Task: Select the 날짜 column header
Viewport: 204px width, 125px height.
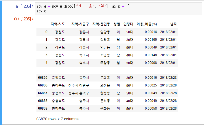Action: coord(173,24)
